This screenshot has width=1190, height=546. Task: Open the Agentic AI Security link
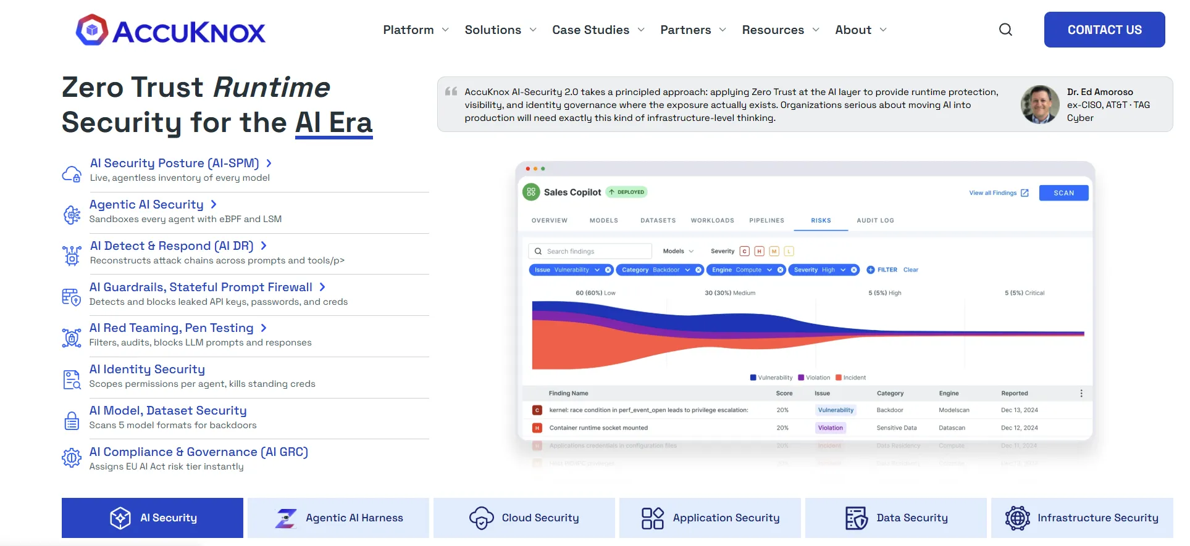tap(153, 204)
